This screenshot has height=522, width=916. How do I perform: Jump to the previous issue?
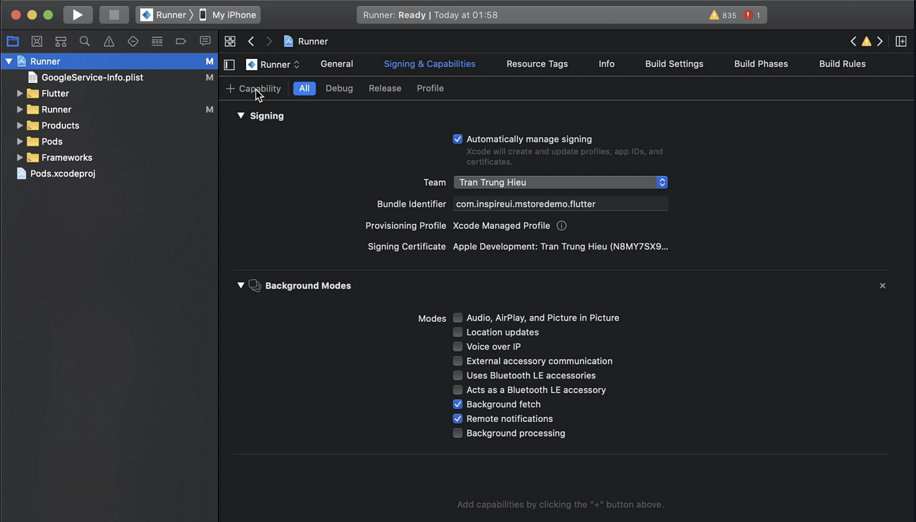point(853,41)
